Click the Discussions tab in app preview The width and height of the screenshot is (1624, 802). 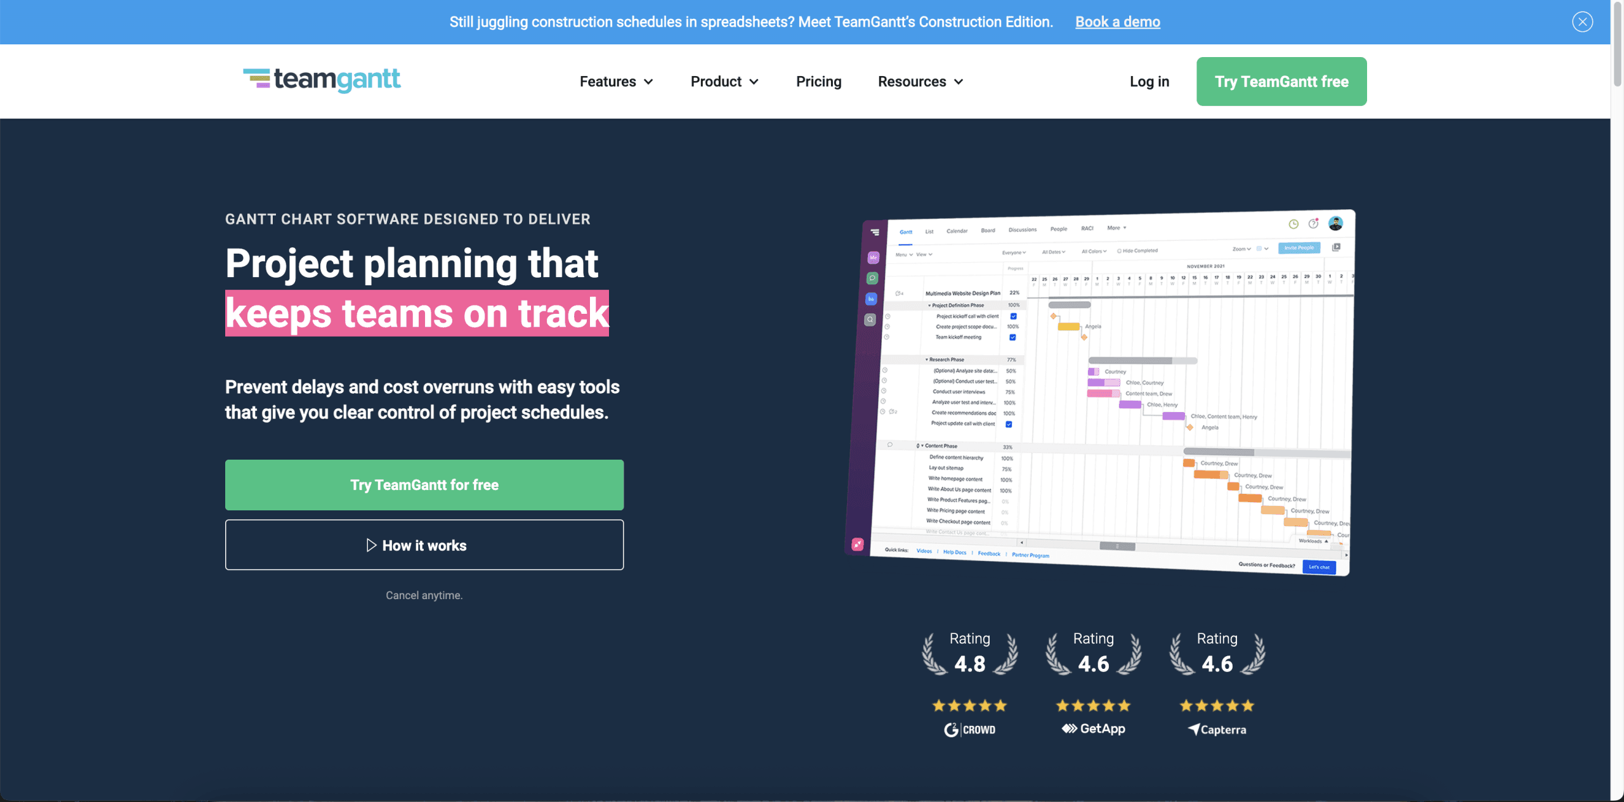[x=1022, y=230]
